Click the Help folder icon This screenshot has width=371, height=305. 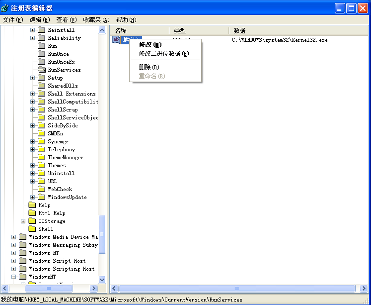[32, 205]
